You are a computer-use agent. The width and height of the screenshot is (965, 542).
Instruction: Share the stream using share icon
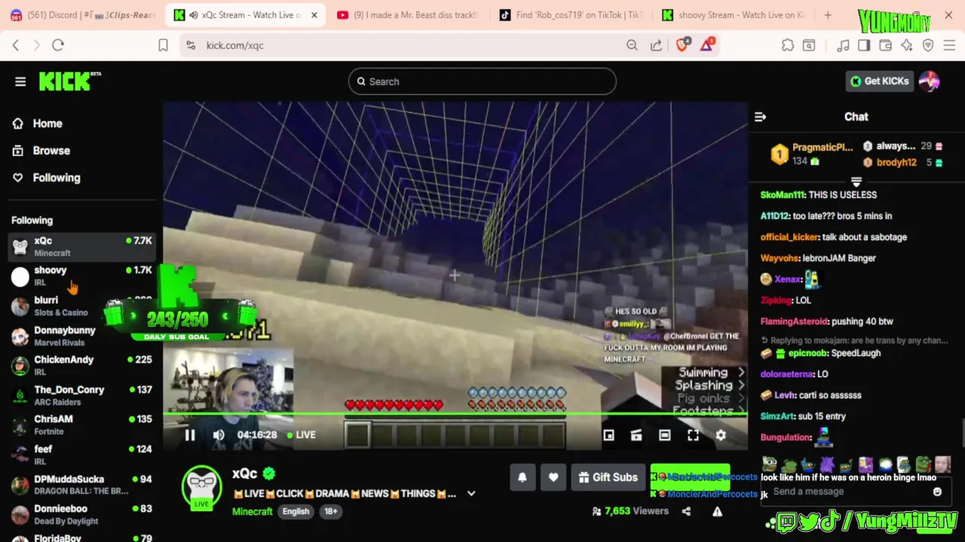click(686, 511)
